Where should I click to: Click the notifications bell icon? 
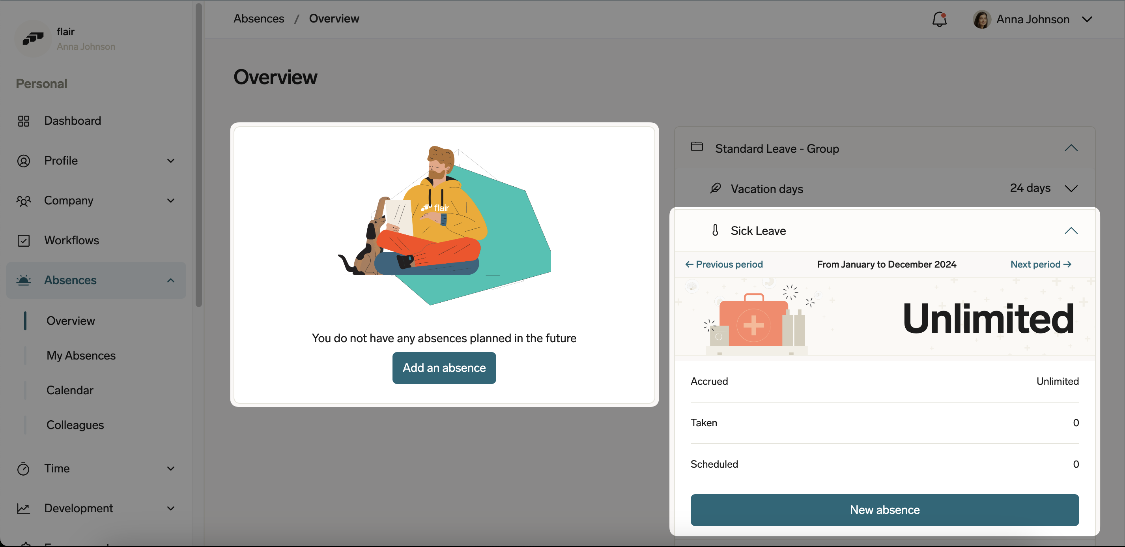(x=939, y=19)
